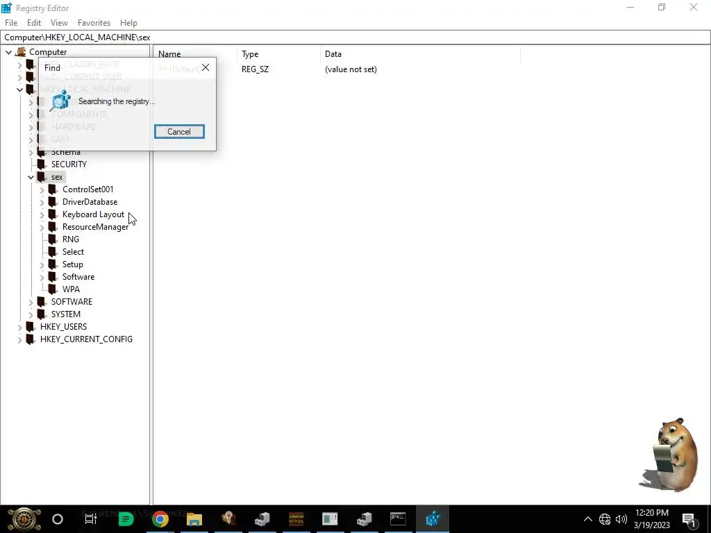
Task: Open File Explorer from the taskbar
Action: pos(194,519)
